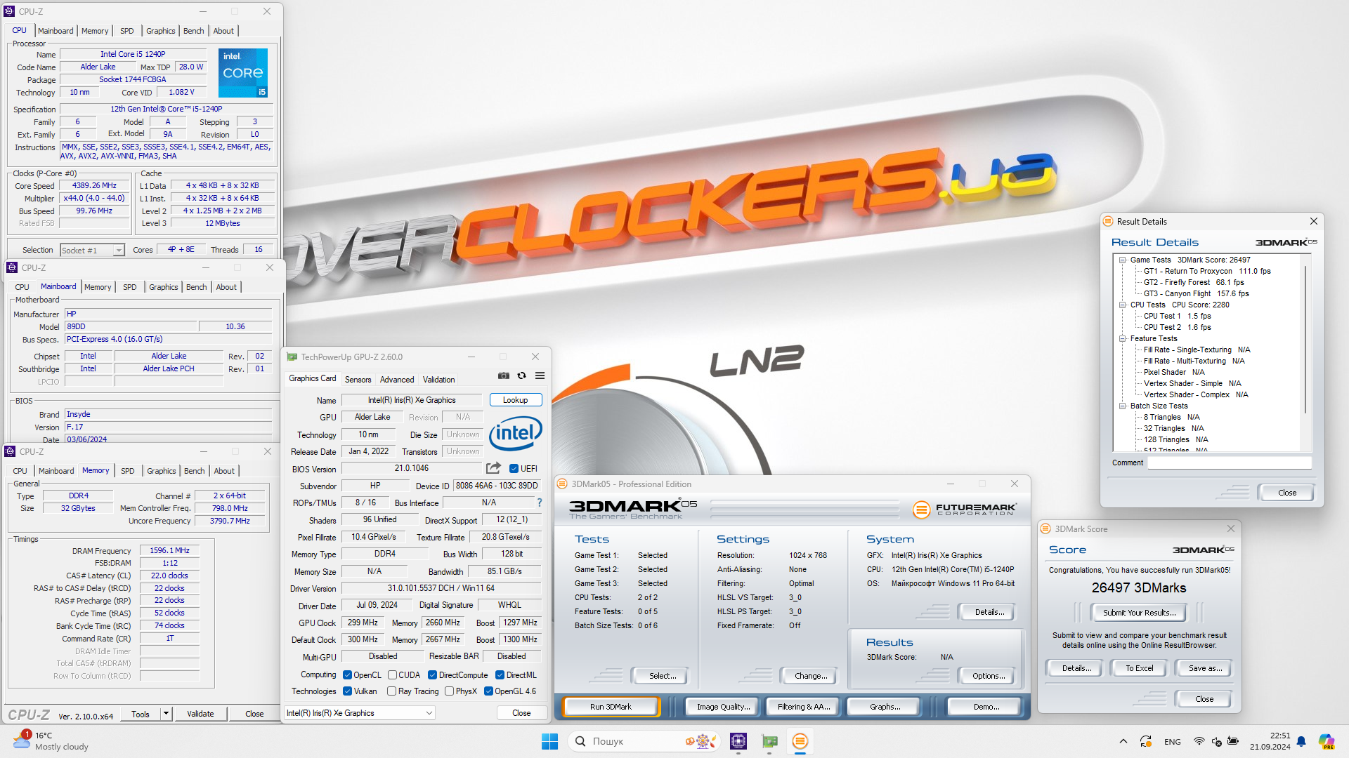Show hidden system tray icons
This screenshot has height=758, width=1349.
(x=1123, y=741)
